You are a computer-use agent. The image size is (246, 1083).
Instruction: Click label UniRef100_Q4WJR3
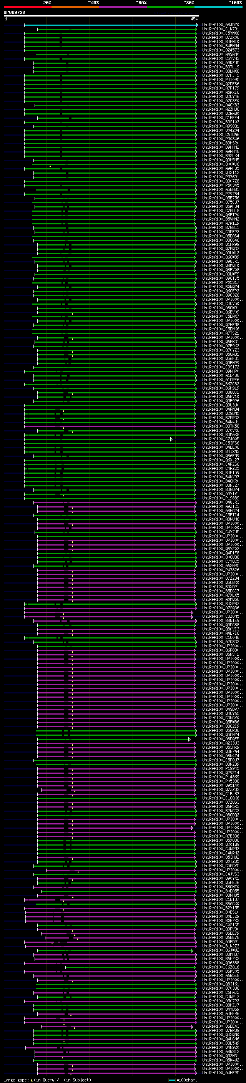(x=221, y=503)
